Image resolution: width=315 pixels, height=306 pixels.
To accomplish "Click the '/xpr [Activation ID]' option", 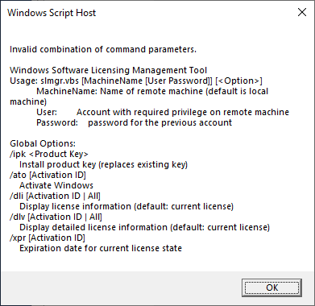I will pos(48,238).
